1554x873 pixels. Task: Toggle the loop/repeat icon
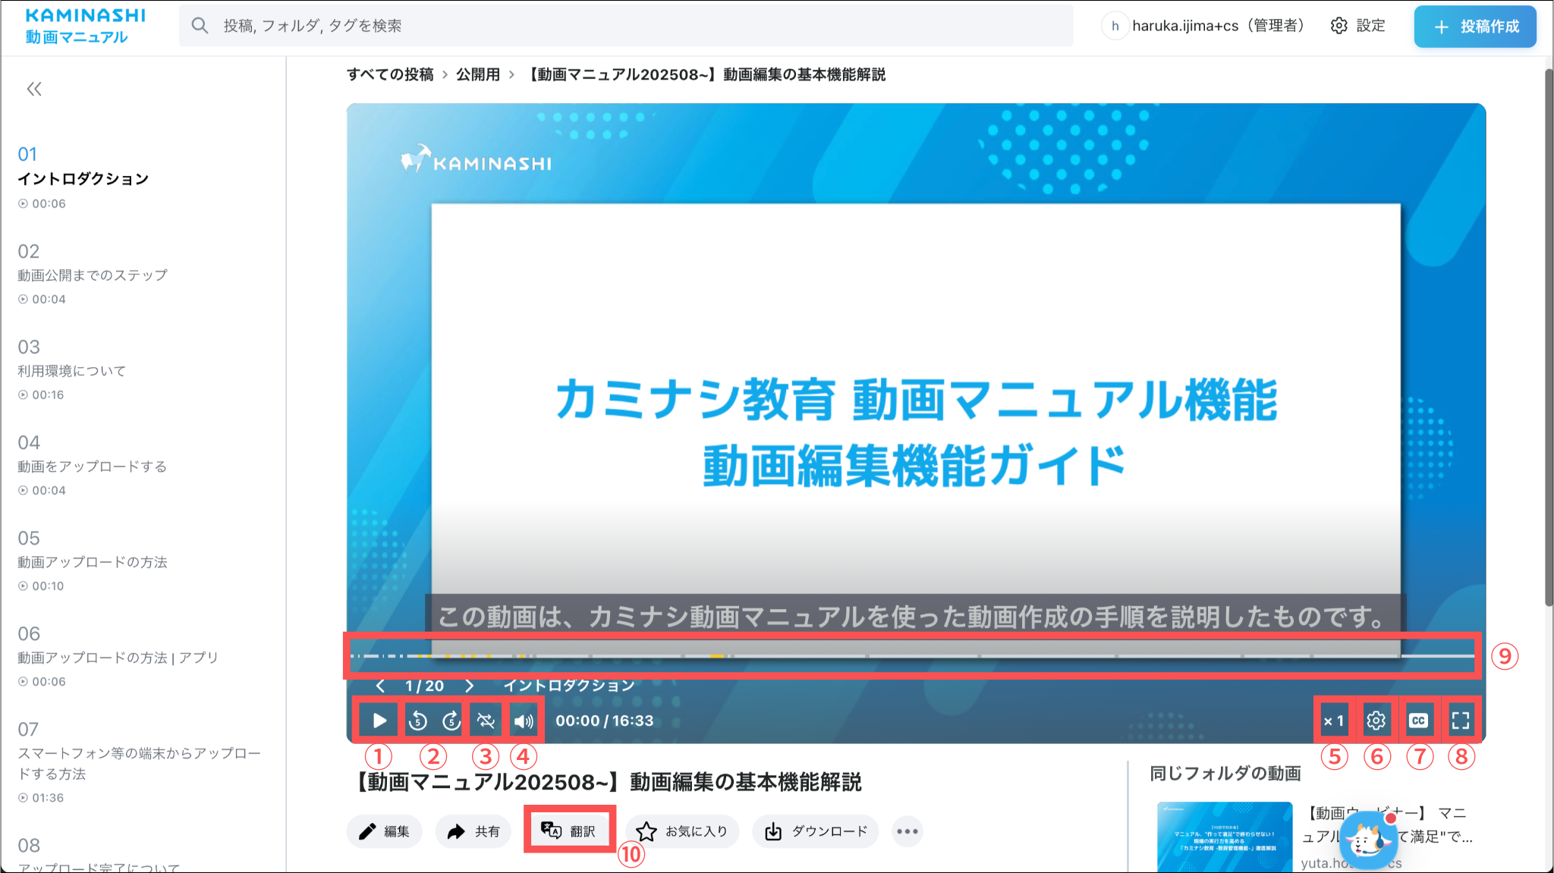tap(486, 721)
